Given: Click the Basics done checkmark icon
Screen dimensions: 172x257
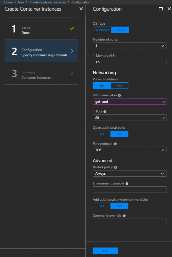Looking at the screenshot, I should (x=72, y=29).
